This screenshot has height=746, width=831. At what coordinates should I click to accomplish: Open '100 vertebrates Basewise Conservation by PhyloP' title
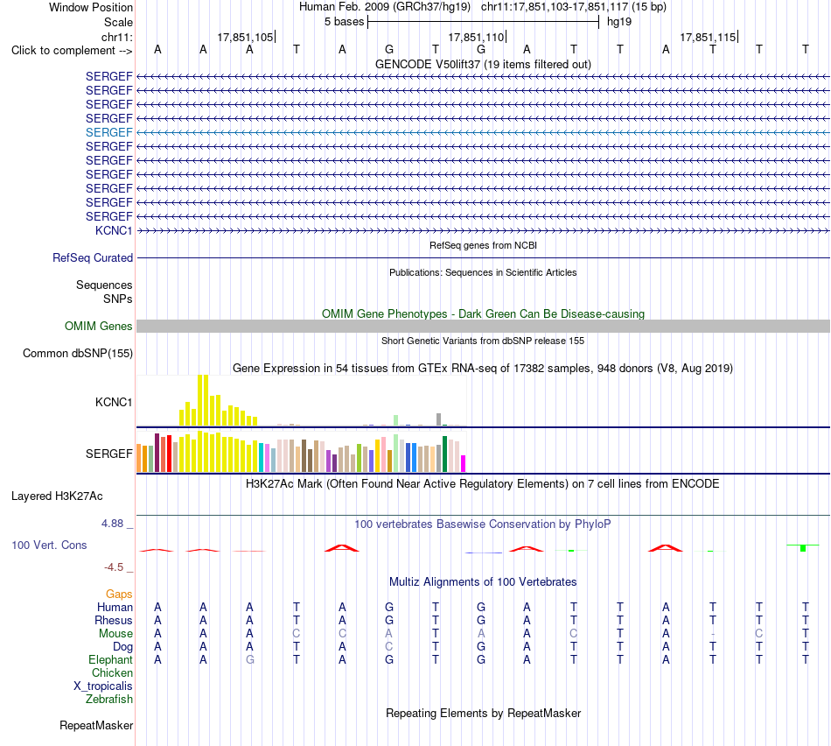point(483,524)
